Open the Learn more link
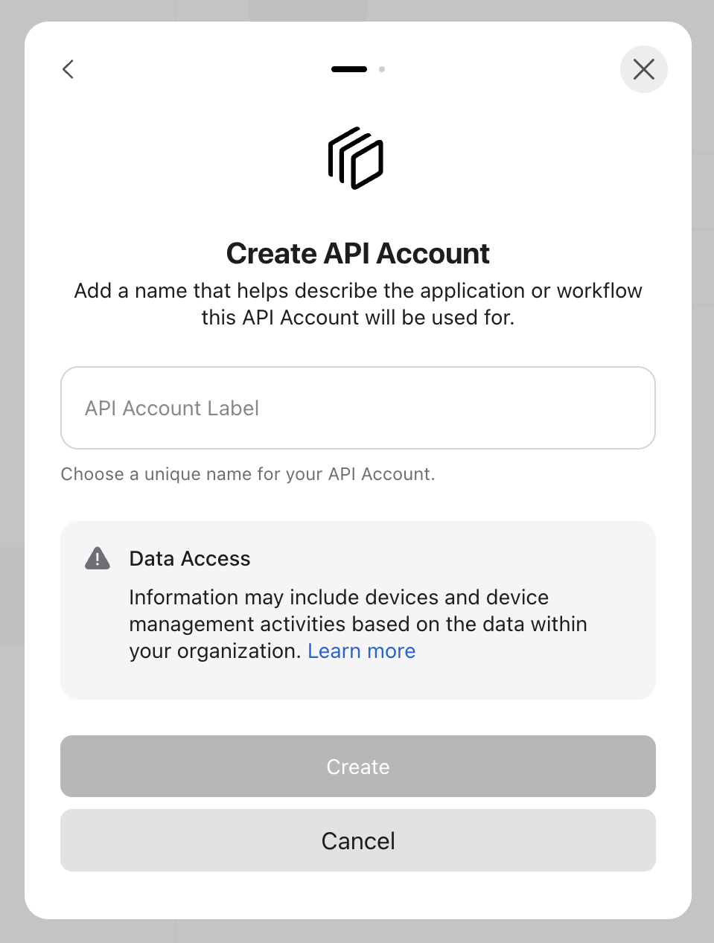The width and height of the screenshot is (714, 943). tap(361, 650)
